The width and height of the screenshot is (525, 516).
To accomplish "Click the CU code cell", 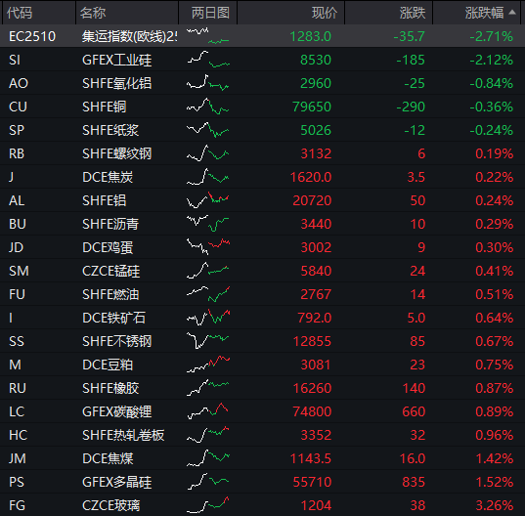I will pos(18,107).
